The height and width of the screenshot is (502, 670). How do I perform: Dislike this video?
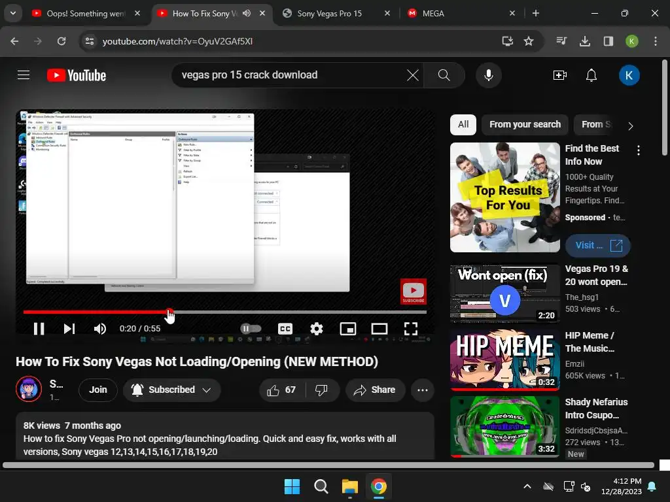coord(321,390)
